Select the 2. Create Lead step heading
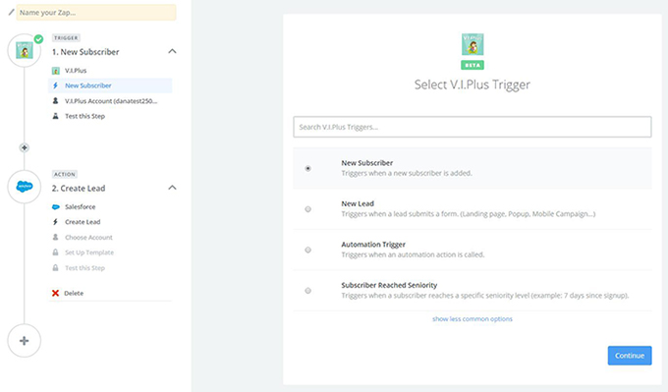Viewport: 668px width, 392px height. click(79, 189)
